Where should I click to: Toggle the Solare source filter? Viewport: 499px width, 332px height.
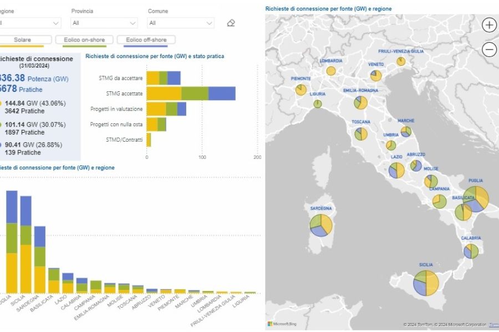pyautogui.click(x=23, y=40)
